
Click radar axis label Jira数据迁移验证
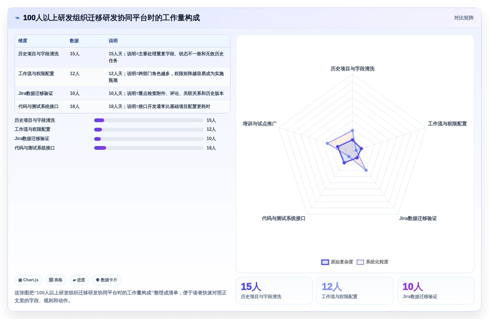coord(418,219)
